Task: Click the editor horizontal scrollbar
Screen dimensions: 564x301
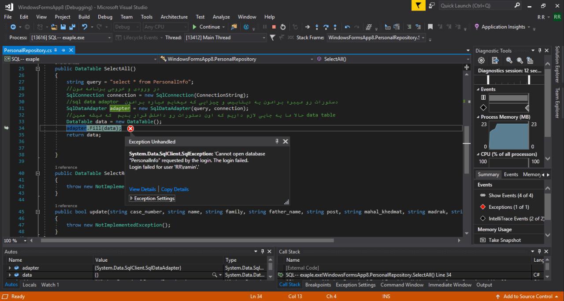Action: pos(187,241)
